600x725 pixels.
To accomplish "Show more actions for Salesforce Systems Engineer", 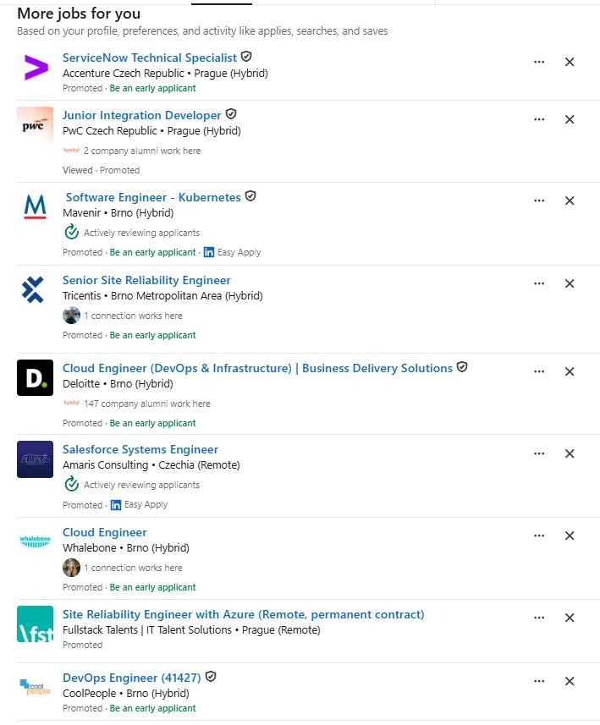I will pos(539,453).
